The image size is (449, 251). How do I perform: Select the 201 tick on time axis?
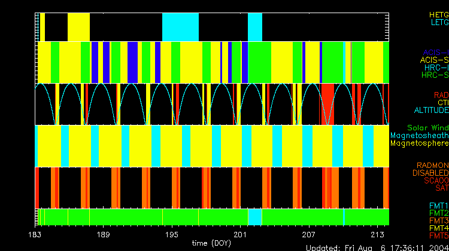coord(240,234)
